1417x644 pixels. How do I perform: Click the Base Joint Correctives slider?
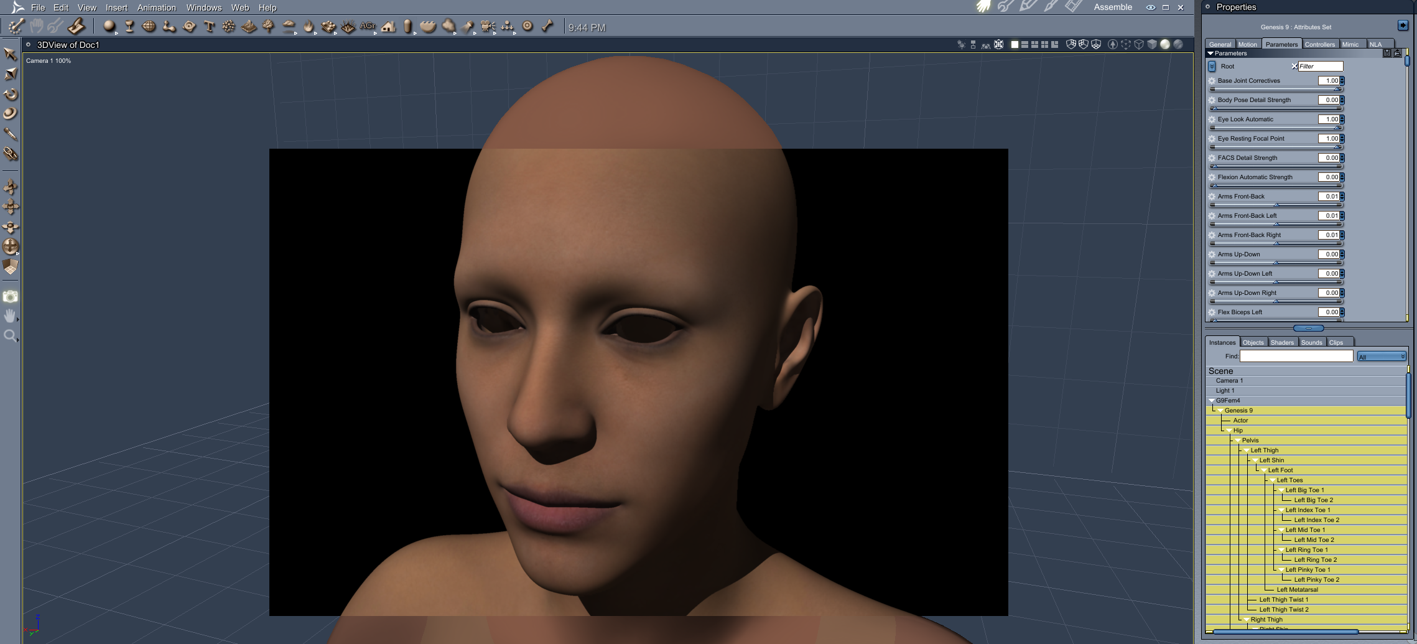point(1276,89)
